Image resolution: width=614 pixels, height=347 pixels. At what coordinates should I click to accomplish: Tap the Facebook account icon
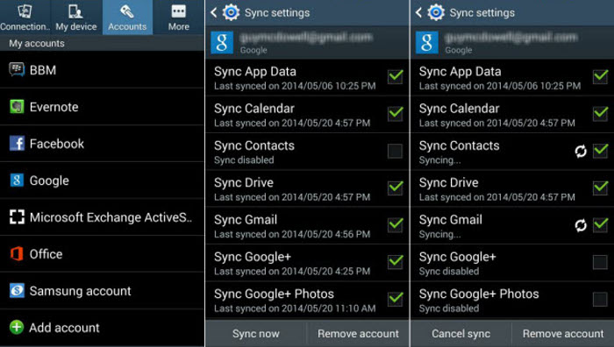coord(17,144)
